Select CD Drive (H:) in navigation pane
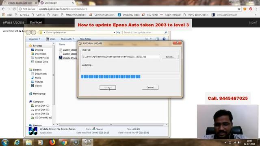Viewport: 260px width, 146px height. (41, 118)
